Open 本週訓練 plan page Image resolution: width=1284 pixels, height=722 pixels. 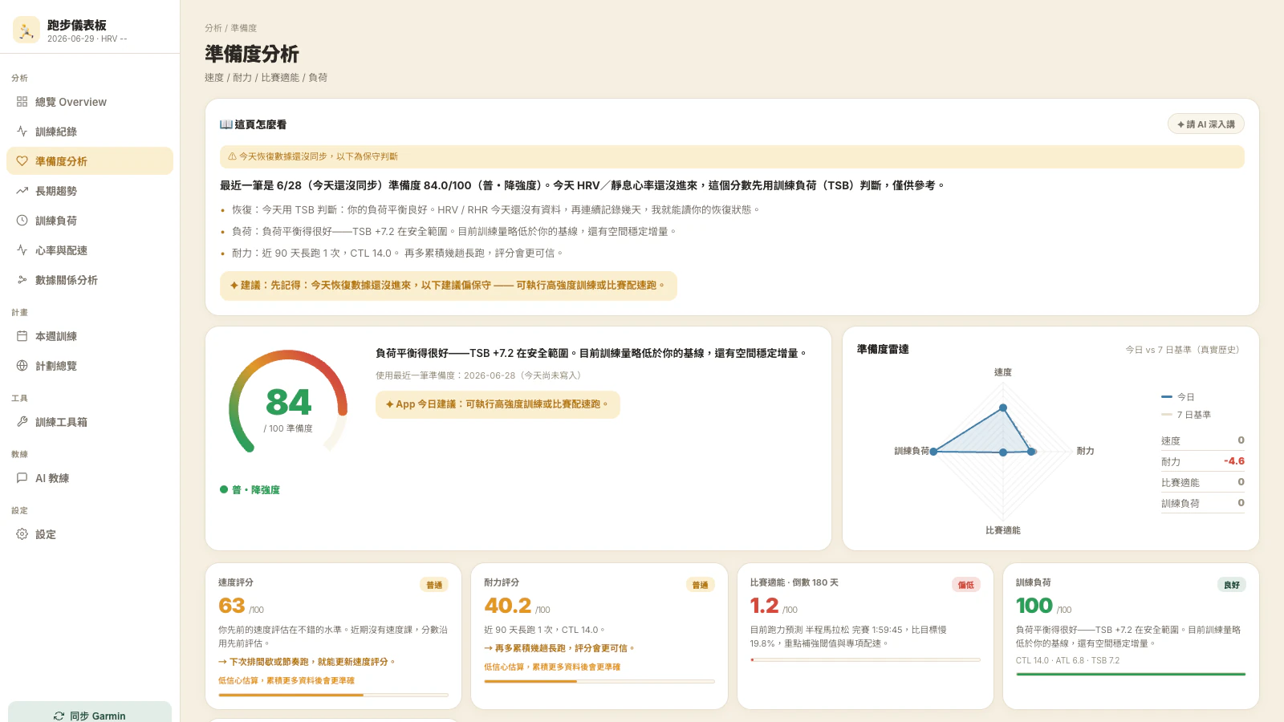click(x=90, y=336)
